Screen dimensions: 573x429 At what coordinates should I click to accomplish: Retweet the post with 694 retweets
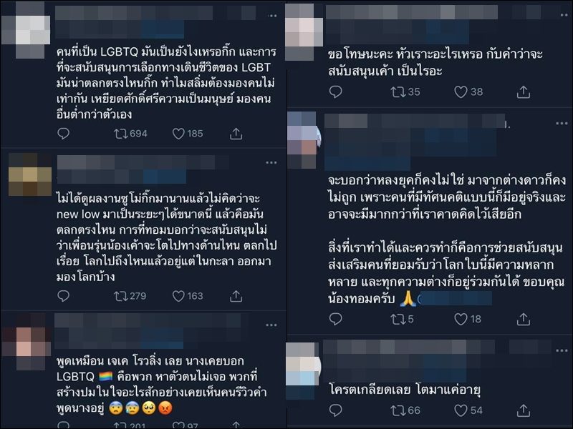coord(121,134)
